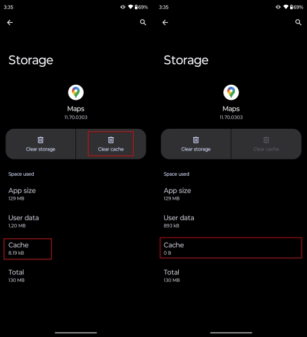307x337 pixels.
Task: Open search icon on left screen
Action: [x=143, y=22]
